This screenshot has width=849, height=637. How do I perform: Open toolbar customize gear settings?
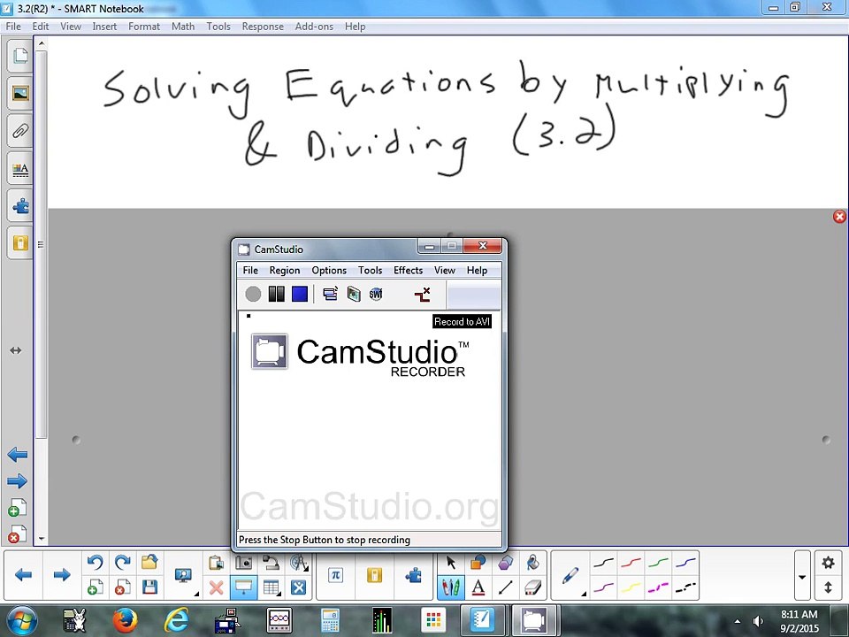[x=828, y=563]
